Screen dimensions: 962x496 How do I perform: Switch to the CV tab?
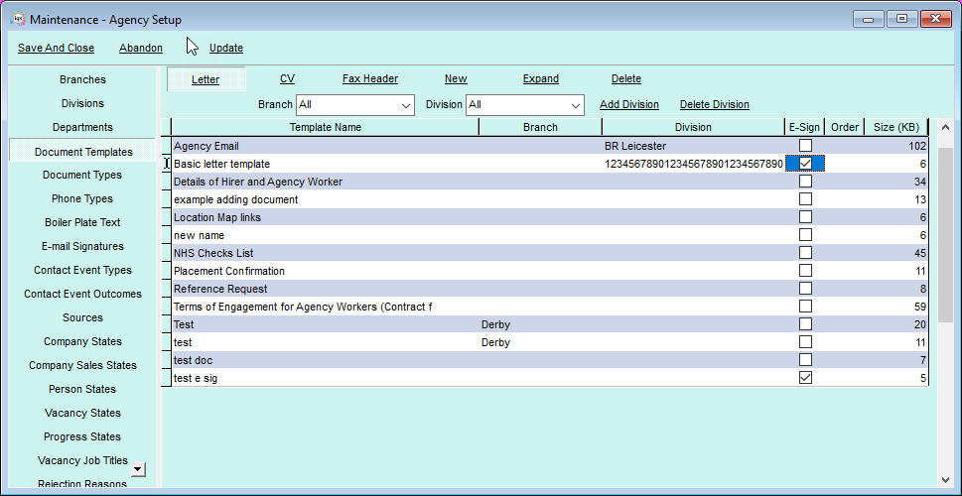(287, 78)
